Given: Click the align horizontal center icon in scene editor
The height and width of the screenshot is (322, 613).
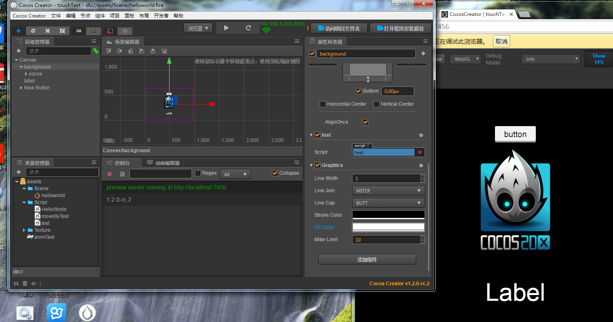Looking at the screenshot, I should (153, 51).
